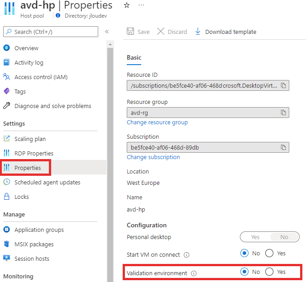
Task: Open Scheduled agent updates
Action: click(47, 182)
